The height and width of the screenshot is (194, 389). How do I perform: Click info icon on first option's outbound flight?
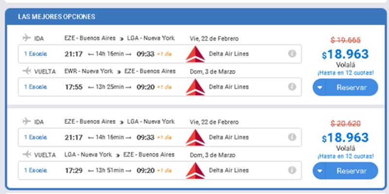click(x=292, y=54)
